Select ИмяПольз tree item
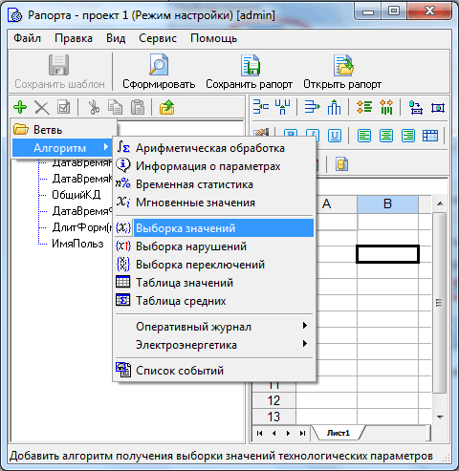 [77, 244]
